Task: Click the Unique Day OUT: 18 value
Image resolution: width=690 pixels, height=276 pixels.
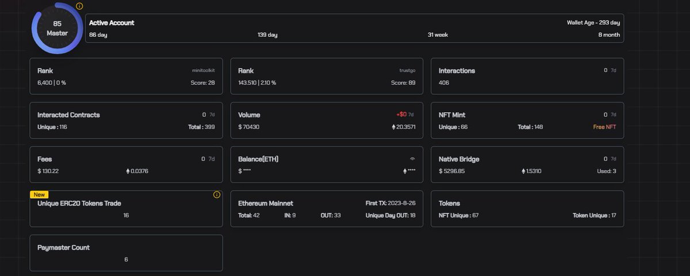Action: [390, 216]
